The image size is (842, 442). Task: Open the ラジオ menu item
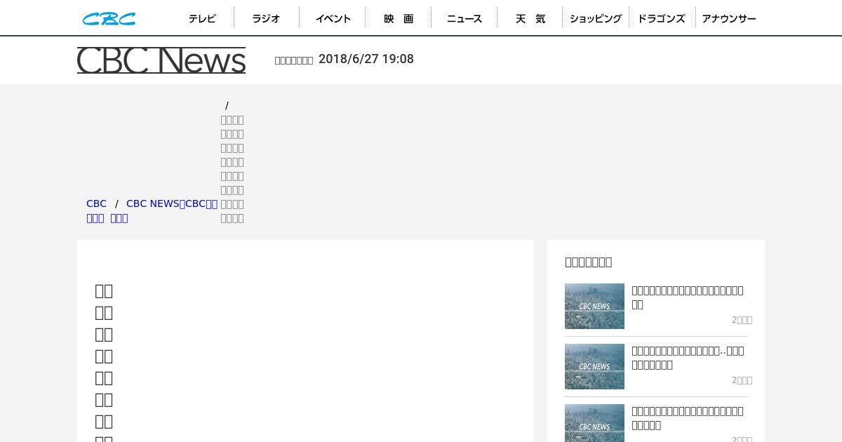click(x=267, y=18)
